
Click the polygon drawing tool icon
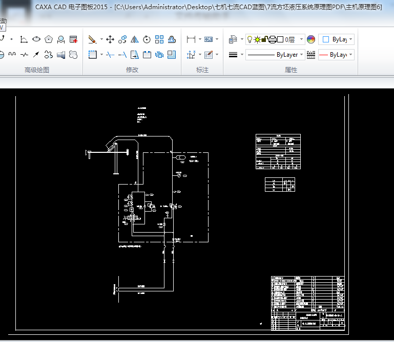pyautogui.click(x=49, y=39)
